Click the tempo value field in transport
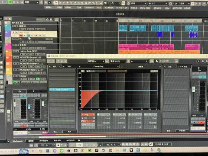Image resolution: width=208 pixels, height=156 pixels. pyautogui.click(x=158, y=144)
